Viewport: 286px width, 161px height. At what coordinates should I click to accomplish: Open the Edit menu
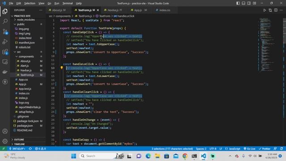19,3
